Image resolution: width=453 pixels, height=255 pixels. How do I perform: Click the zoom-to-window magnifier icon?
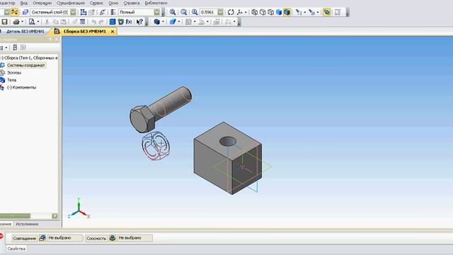tap(173, 12)
